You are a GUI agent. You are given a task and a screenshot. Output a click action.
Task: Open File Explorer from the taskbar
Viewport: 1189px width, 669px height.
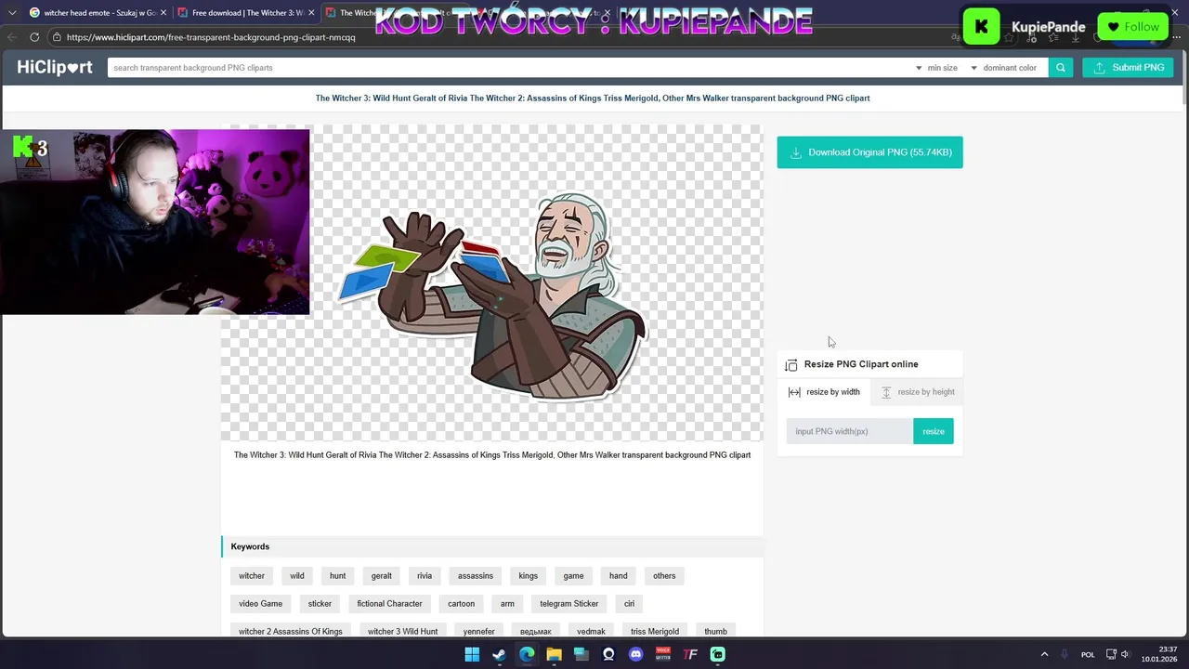click(554, 654)
